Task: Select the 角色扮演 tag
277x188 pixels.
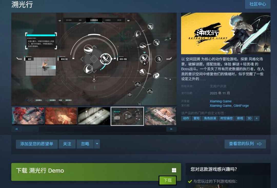Action: pyautogui.click(x=210, y=118)
